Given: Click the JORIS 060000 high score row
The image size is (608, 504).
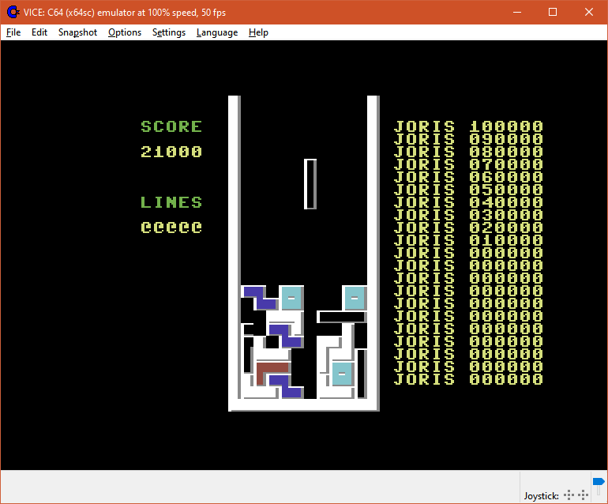Looking at the screenshot, I should tap(468, 177).
